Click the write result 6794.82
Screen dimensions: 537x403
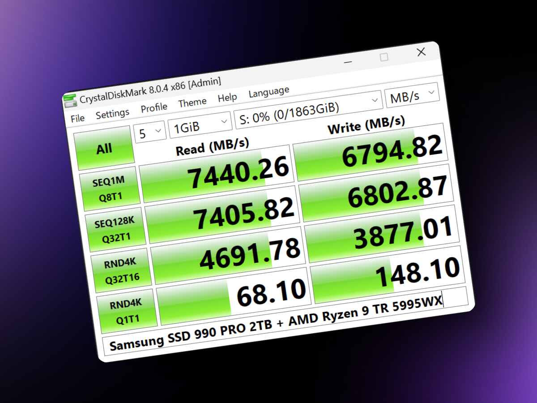click(x=370, y=153)
